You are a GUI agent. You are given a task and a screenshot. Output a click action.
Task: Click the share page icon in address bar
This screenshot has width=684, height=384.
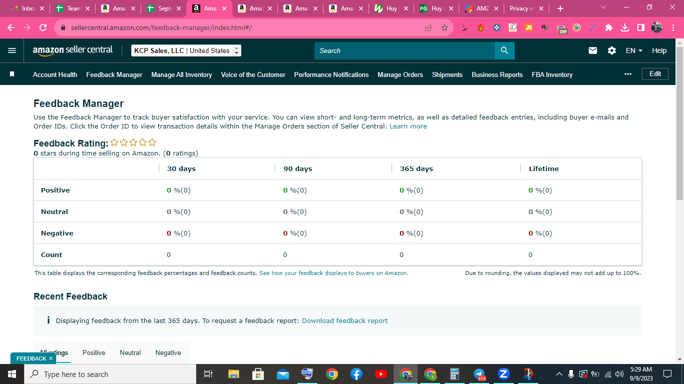coord(429,28)
